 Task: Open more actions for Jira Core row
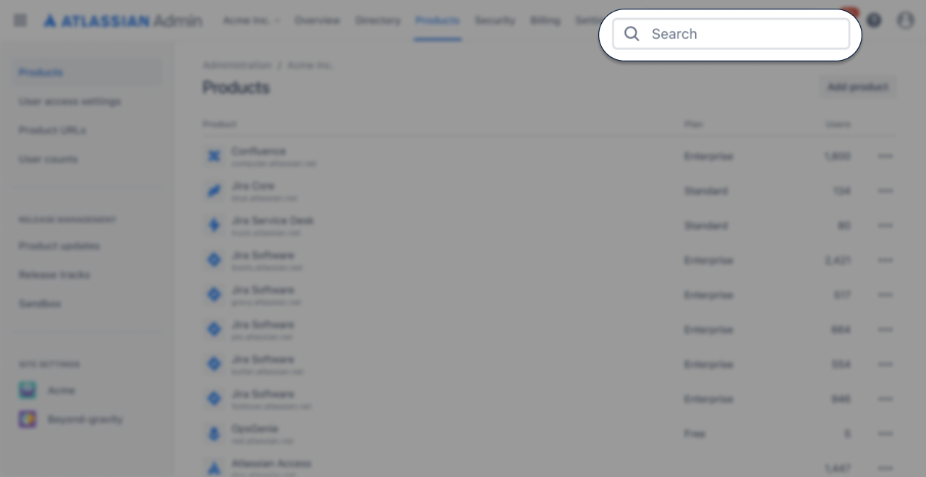[885, 191]
